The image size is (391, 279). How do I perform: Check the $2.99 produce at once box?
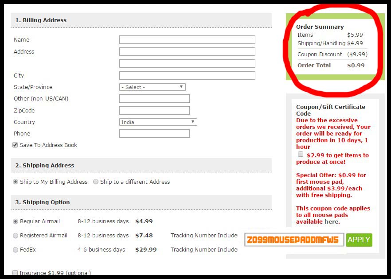click(x=301, y=155)
